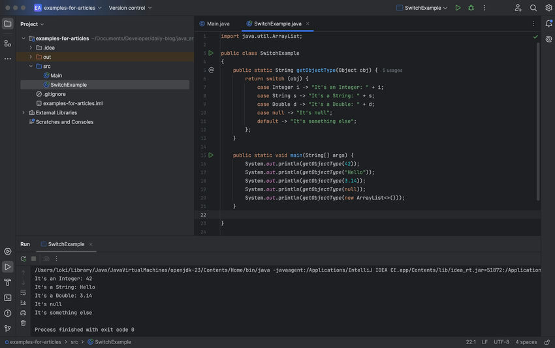This screenshot has height=348, width=555.
Task: Open the Search Everywhere magnifier
Action: coord(533,8)
